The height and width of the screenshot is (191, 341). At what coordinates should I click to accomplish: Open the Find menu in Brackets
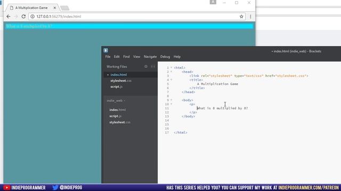click(x=126, y=57)
